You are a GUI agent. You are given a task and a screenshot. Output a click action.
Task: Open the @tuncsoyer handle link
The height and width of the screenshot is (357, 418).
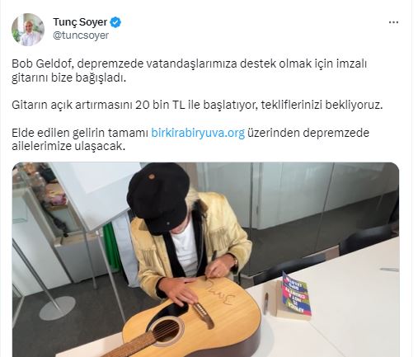coord(81,35)
